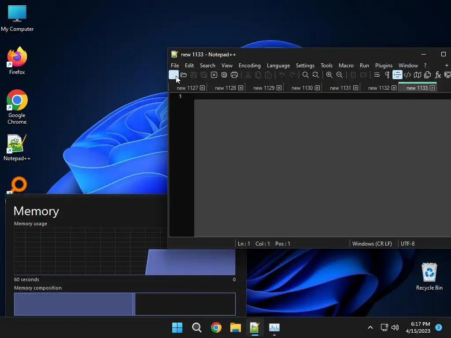This screenshot has height=338, width=451.
Task: Open taskbar Search icon
Action: [197, 327]
